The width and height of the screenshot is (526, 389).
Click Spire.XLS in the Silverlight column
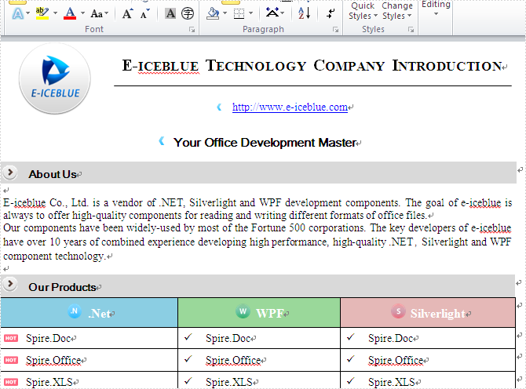[392, 382]
